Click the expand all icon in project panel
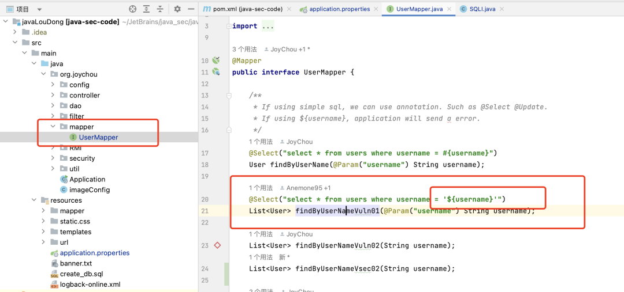 point(146,9)
